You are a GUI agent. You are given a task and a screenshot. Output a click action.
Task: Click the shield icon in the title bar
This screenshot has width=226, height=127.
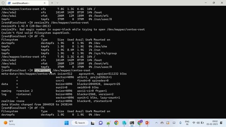pos(3,3)
